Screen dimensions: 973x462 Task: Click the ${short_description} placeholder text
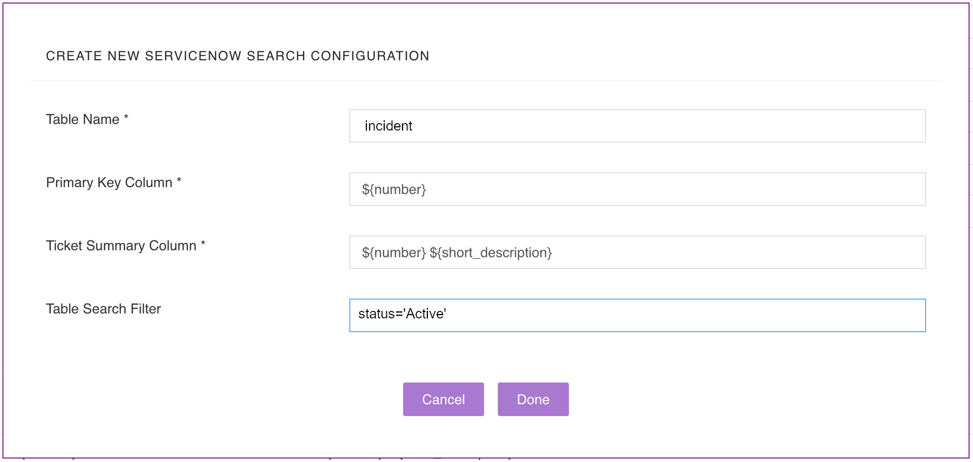(x=491, y=253)
